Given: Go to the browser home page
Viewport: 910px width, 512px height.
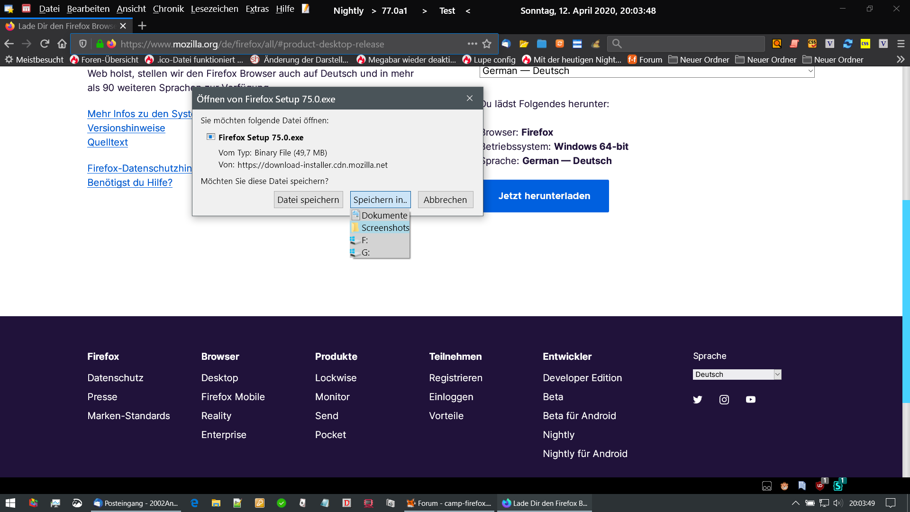Looking at the screenshot, I should click(x=62, y=44).
